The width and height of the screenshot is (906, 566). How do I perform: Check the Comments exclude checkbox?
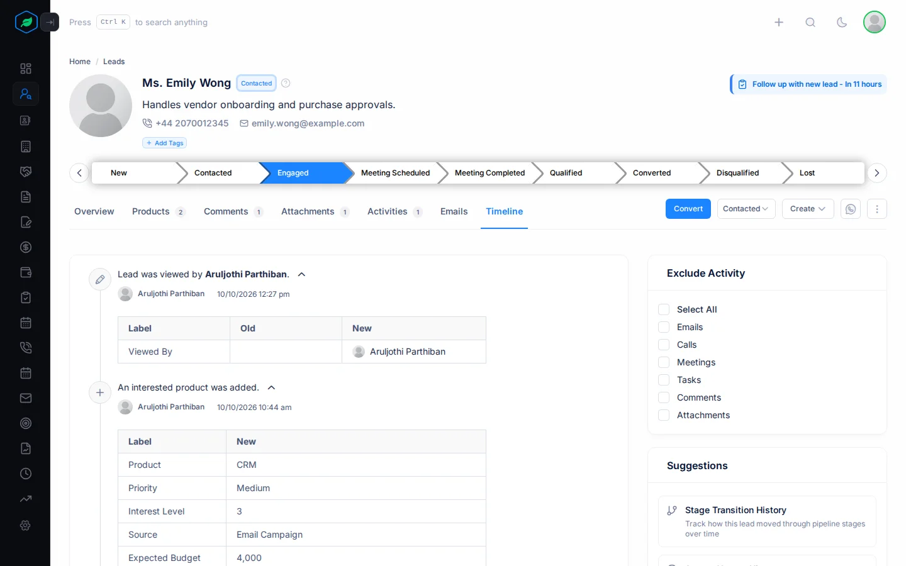tap(664, 397)
